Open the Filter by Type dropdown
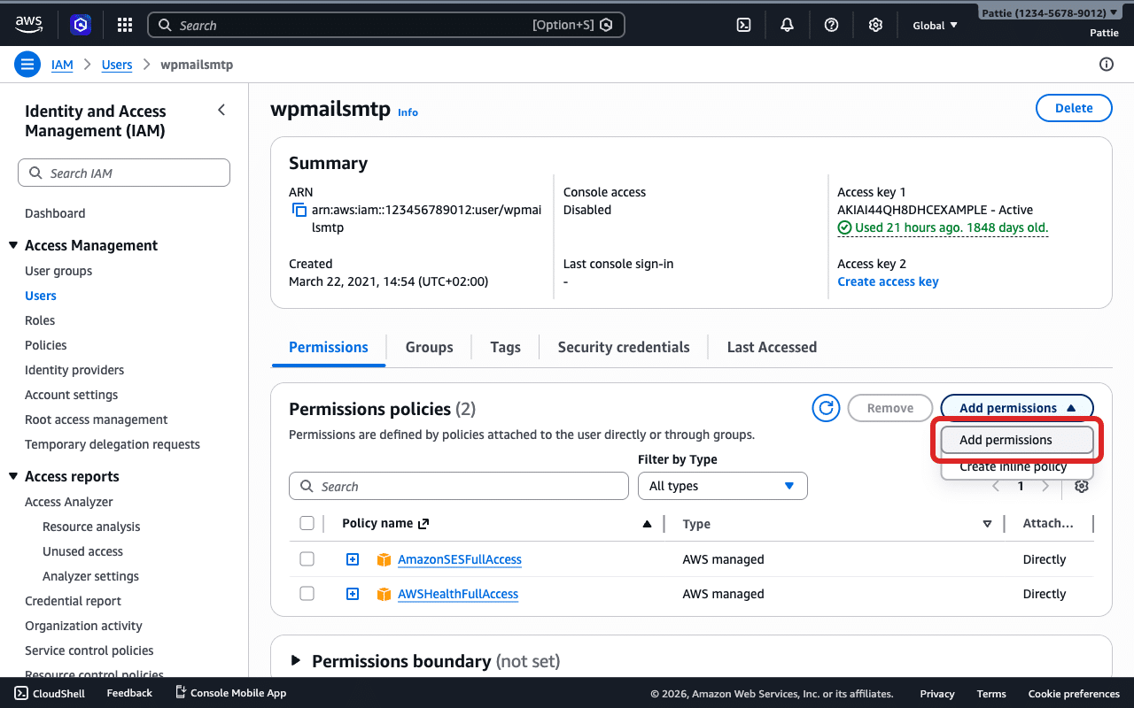The width and height of the screenshot is (1134, 708). (723, 486)
